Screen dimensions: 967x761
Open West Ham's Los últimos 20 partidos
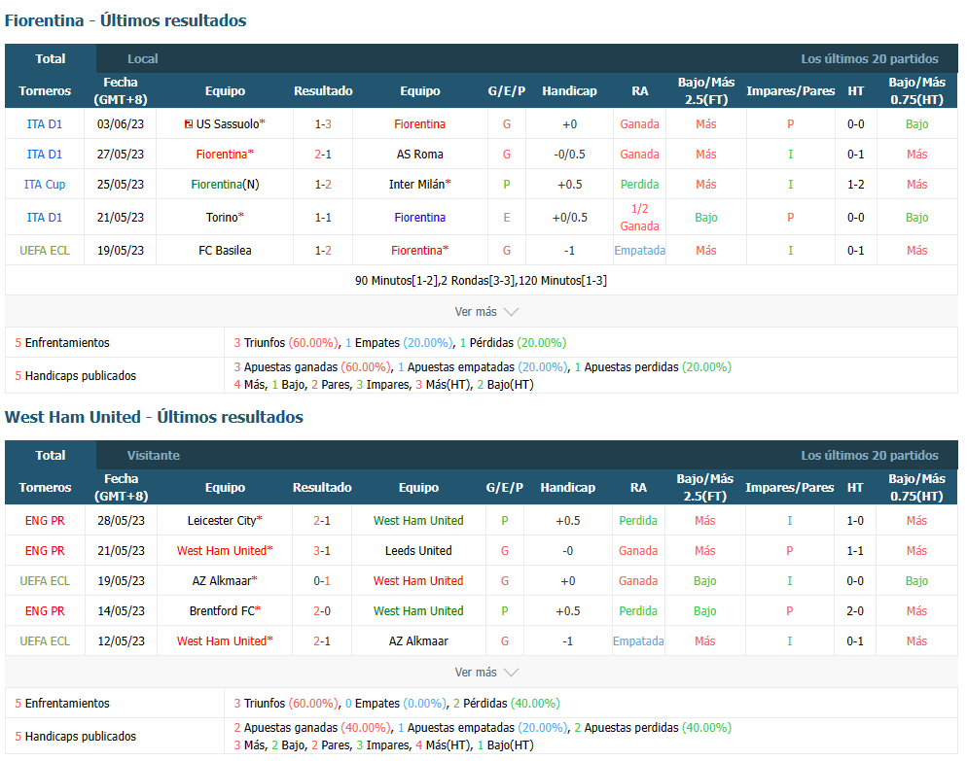tap(870, 456)
